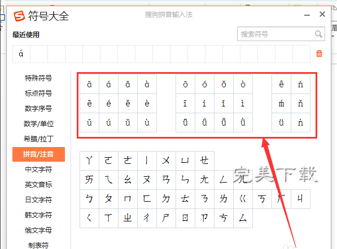Open the 日文字符 category
The height and width of the screenshot is (249, 337).
click(x=38, y=200)
